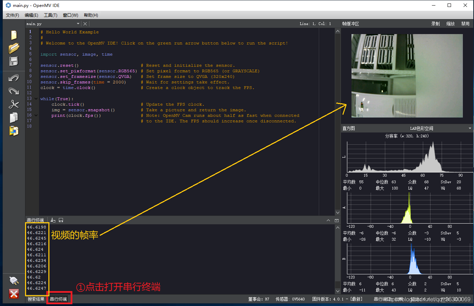Toggle the fold arrow on line 16
This screenshot has width=474, height=306.
(36, 115)
